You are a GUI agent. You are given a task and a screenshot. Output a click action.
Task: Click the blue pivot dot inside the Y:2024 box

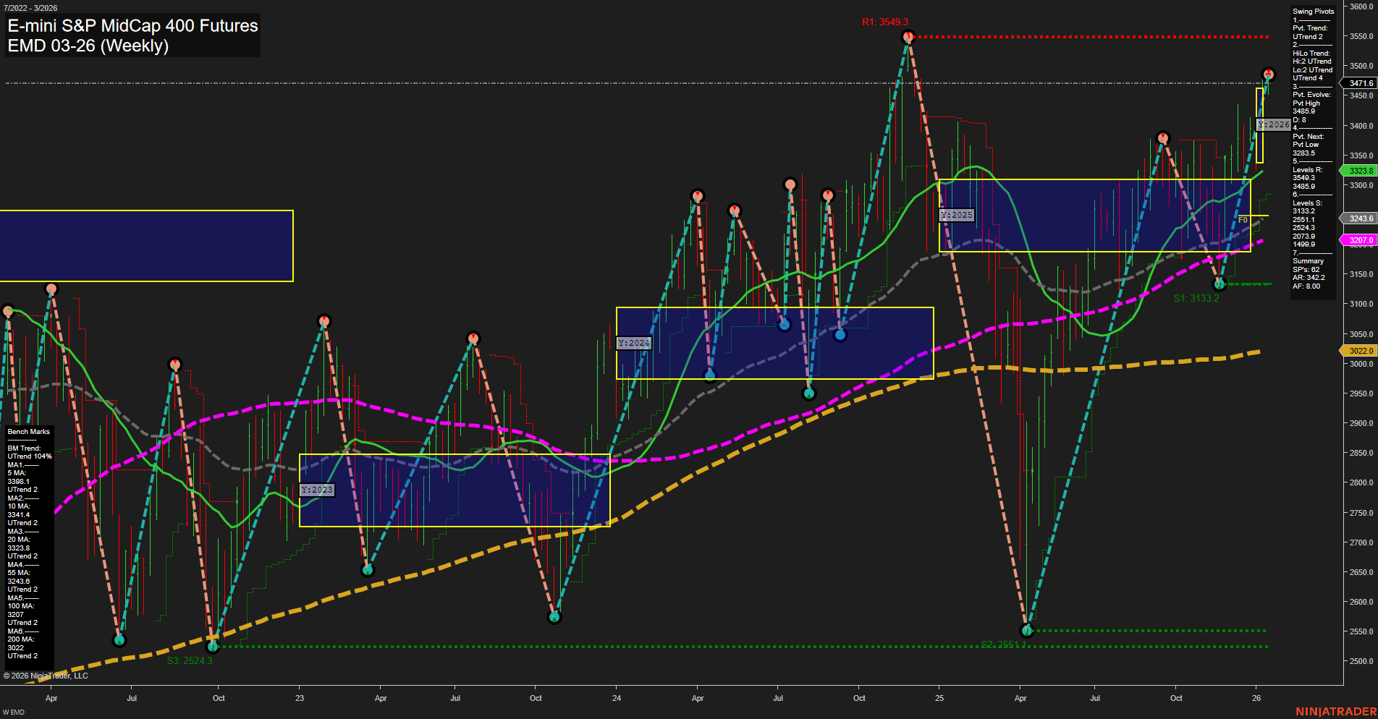783,326
